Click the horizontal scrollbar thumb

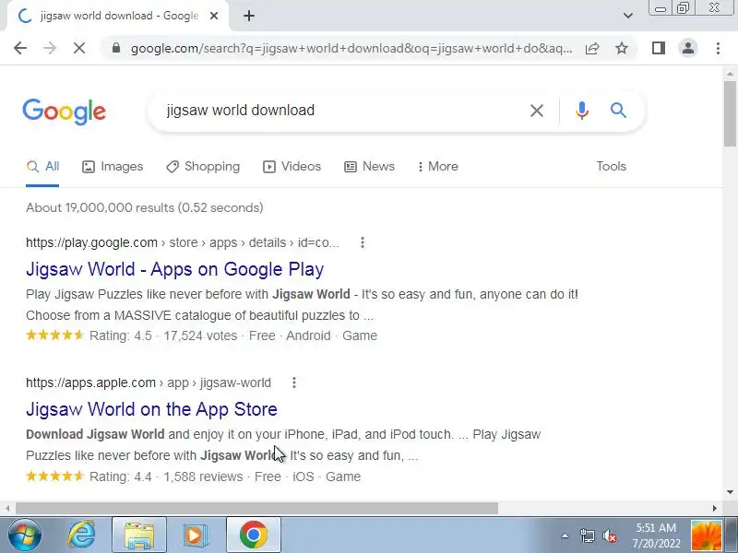257,508
